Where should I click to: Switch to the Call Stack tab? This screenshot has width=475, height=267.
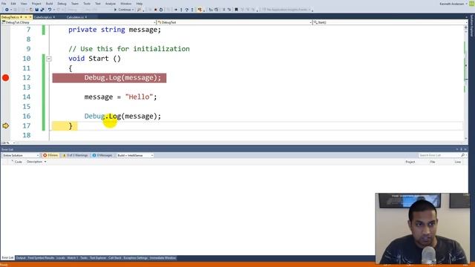pos(115,258)
